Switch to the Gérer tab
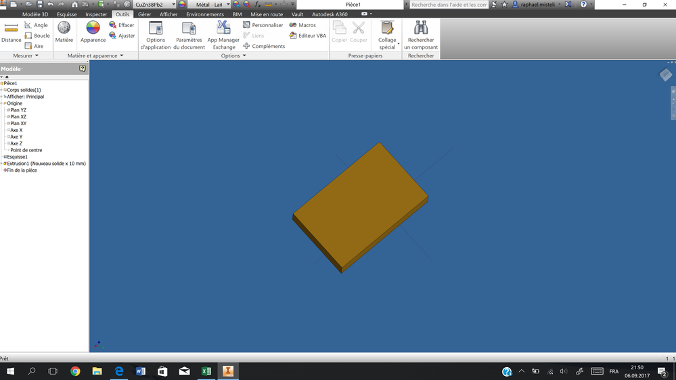Screen dimensions: 676x380 click(144, 14)
